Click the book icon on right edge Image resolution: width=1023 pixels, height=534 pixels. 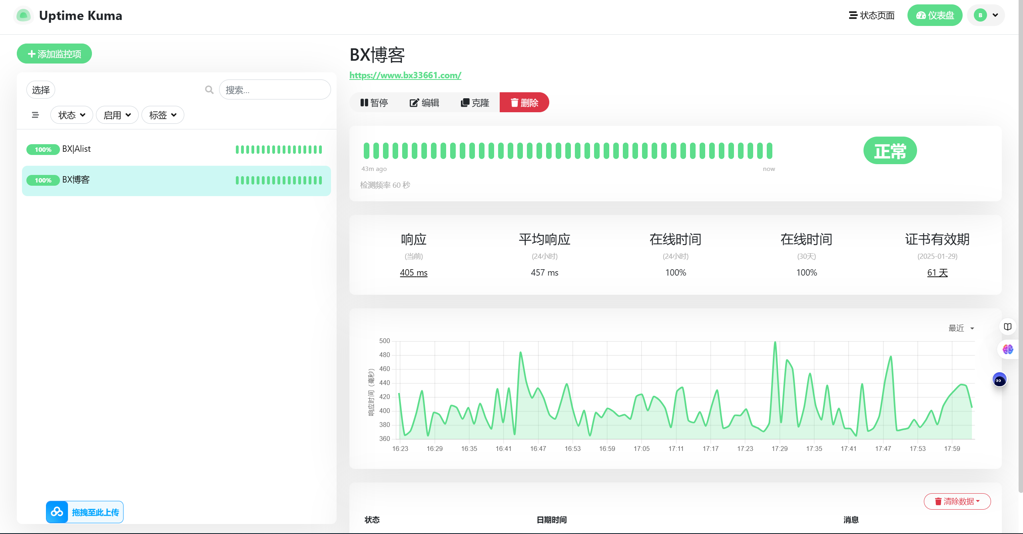[1008, 327]
